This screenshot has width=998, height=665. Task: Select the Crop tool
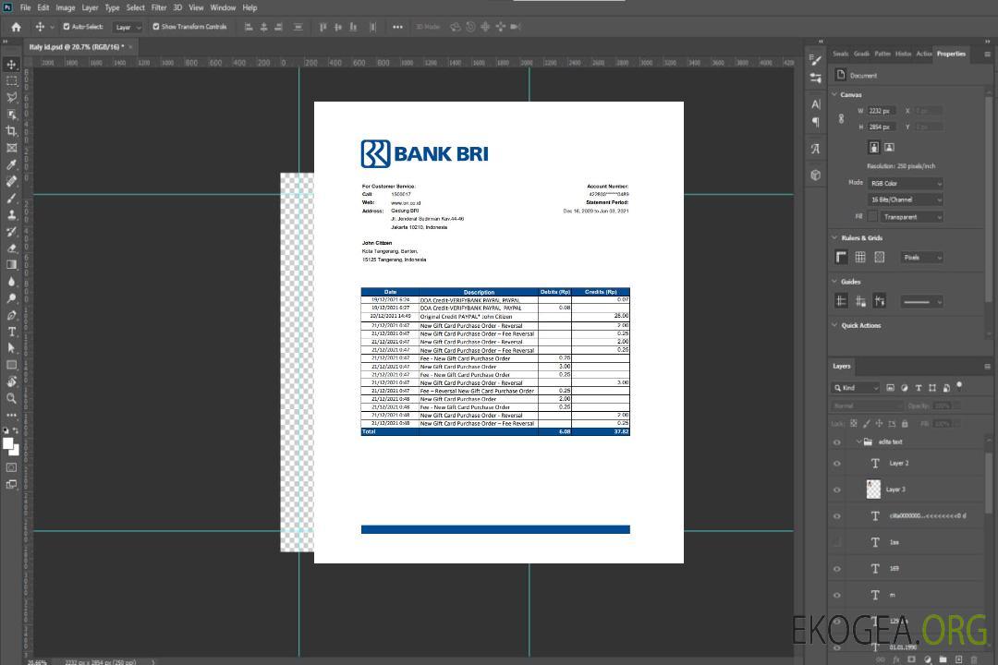pyautogui.click(x=11, y=130)
